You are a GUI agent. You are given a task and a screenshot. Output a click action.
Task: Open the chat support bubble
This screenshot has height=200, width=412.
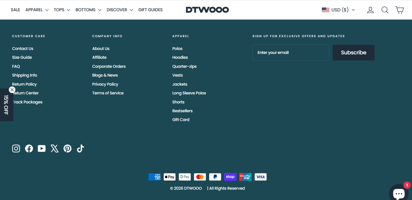tap(399, 193)
